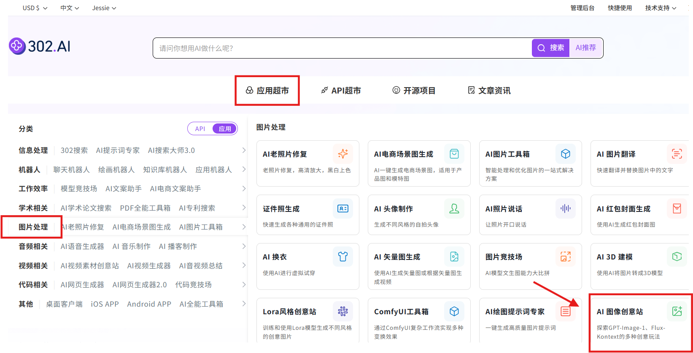
Task: Open the 快捷使用 link
Action: tap(620, 8)
